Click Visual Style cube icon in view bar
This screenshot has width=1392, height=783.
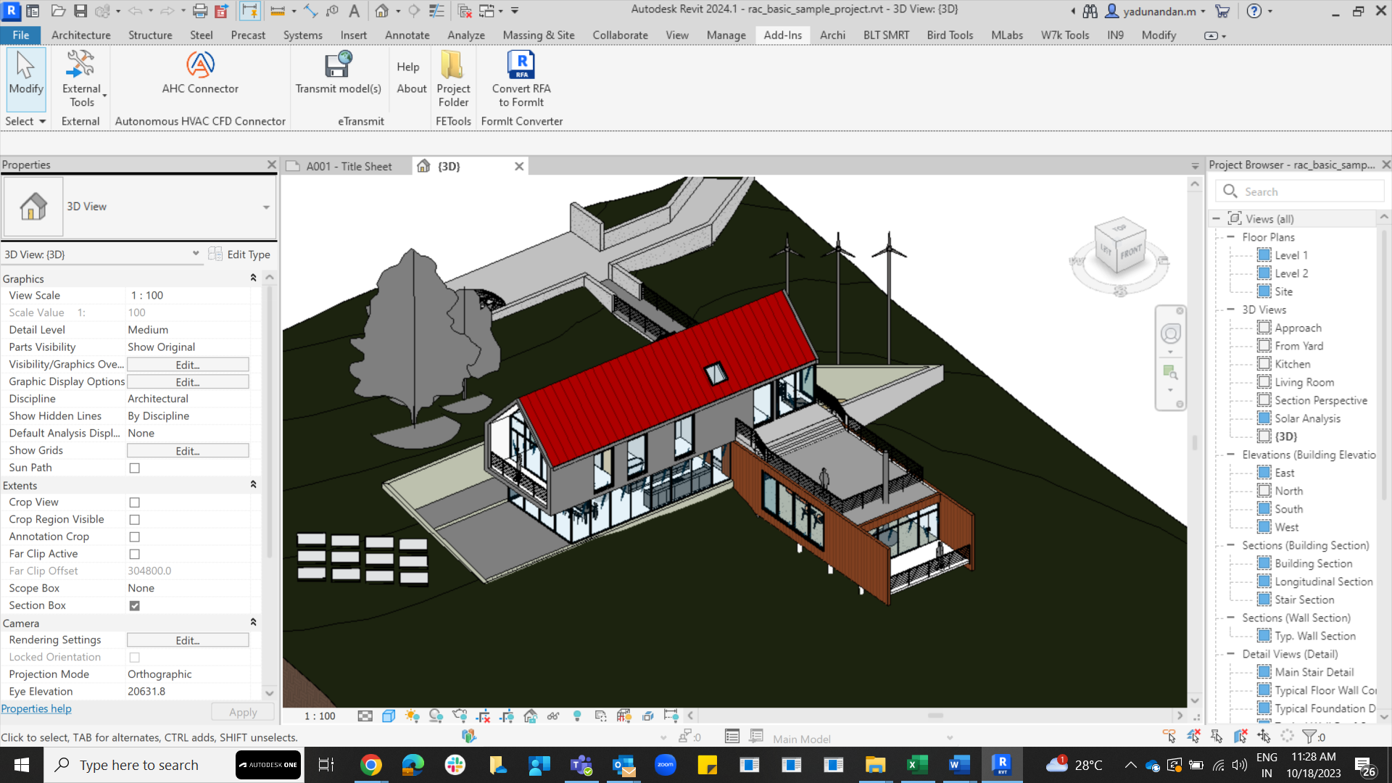[x=389, y=716]
